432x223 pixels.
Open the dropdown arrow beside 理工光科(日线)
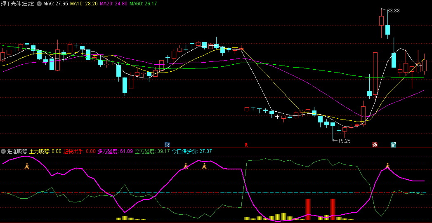click(39, 4)
